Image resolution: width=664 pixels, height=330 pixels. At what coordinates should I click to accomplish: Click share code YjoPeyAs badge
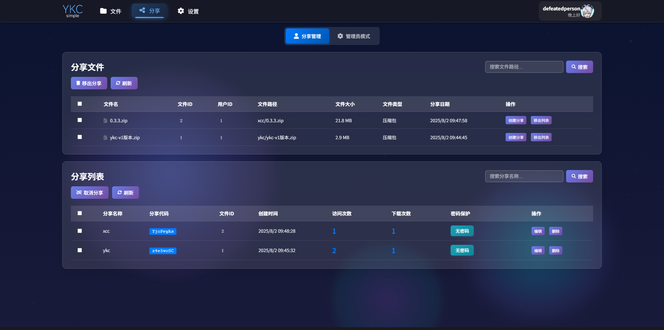(x=163, y=231)
